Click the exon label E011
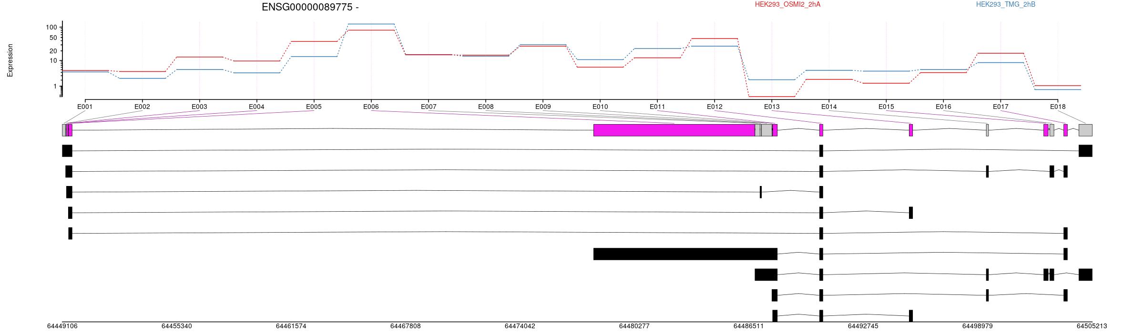This screenshot has height=333, width=1144. point(657,107)
